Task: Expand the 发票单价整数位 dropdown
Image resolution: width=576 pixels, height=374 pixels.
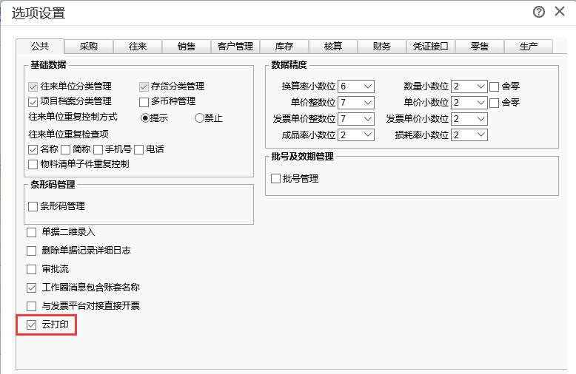Action: [367, 119]
